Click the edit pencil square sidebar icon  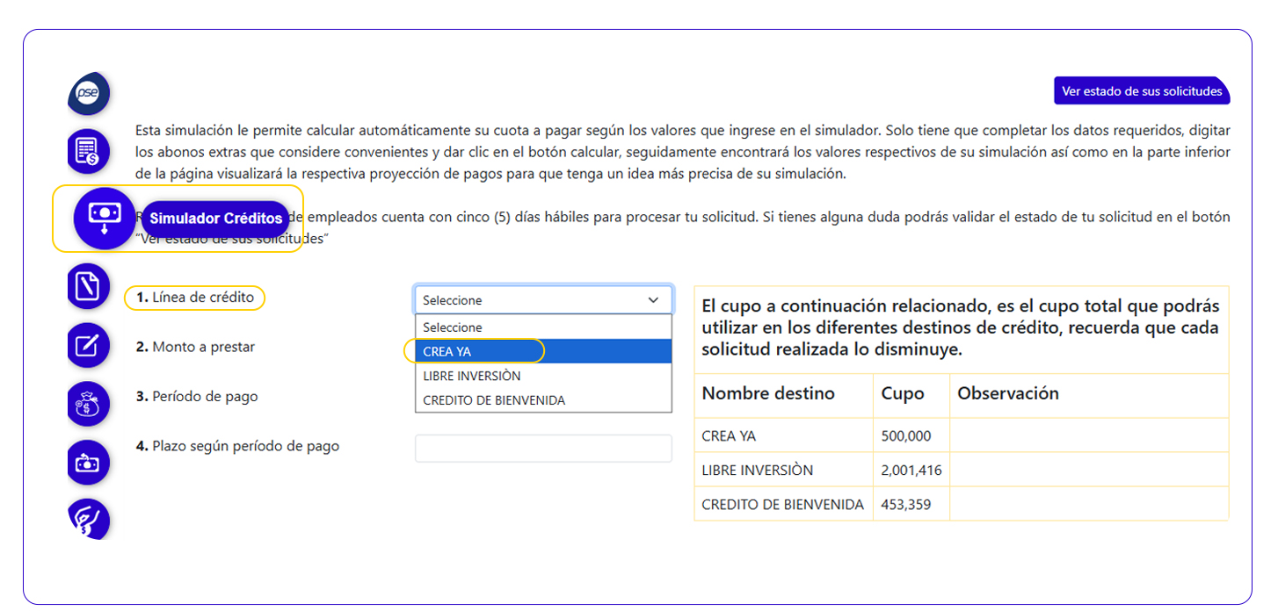coord(88,345)
